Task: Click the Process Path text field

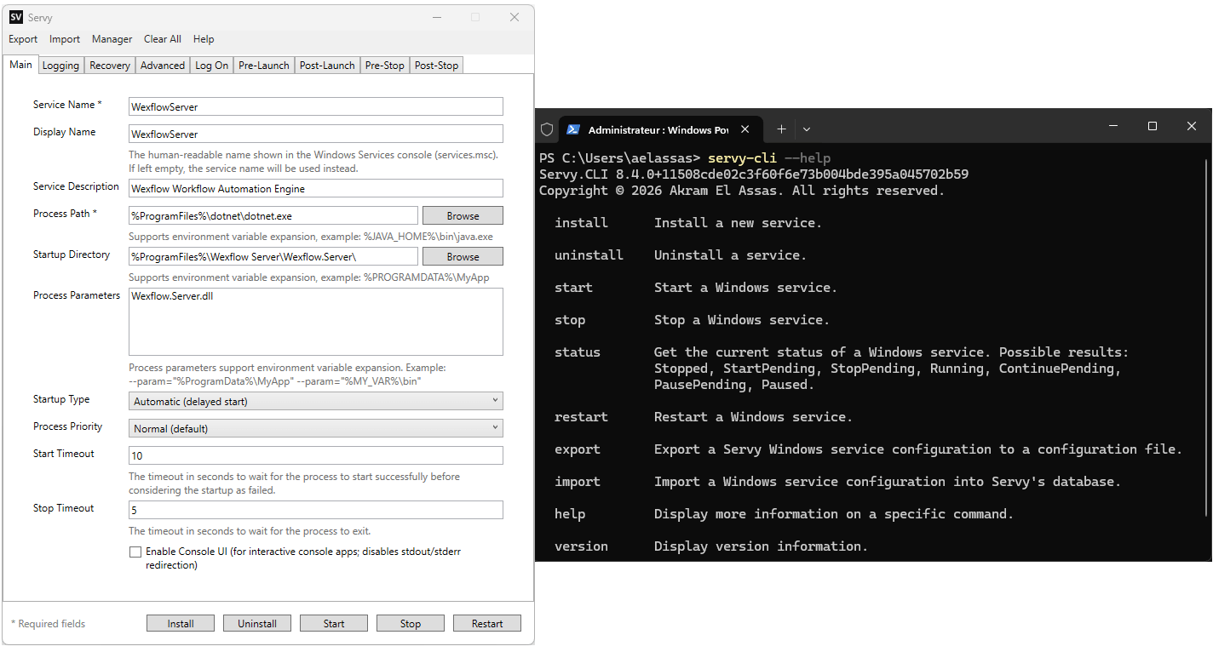Action: click(273, 215)
